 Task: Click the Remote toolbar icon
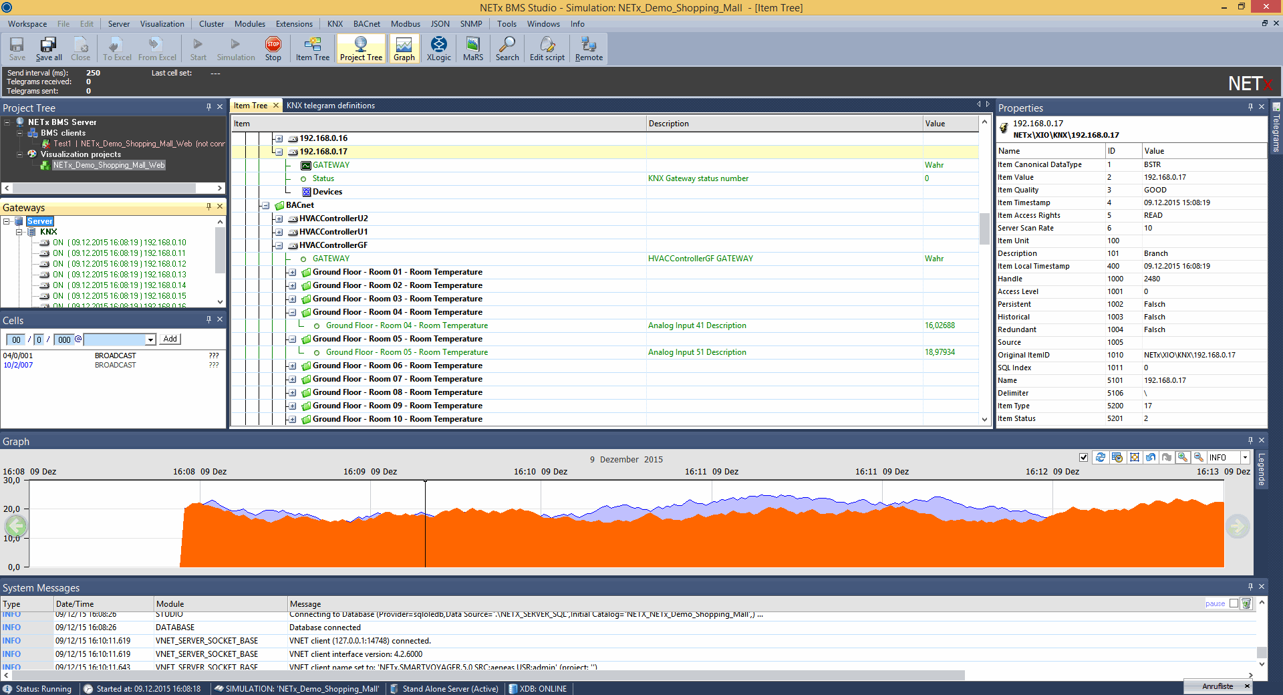click(x=589, y=49)
